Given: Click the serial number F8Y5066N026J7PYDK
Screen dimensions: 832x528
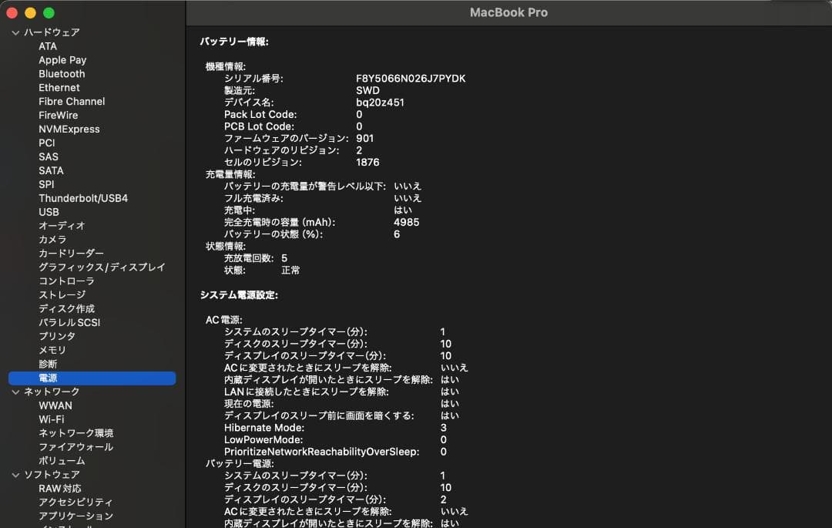Looking at the screenshot, I should [411, 79].
